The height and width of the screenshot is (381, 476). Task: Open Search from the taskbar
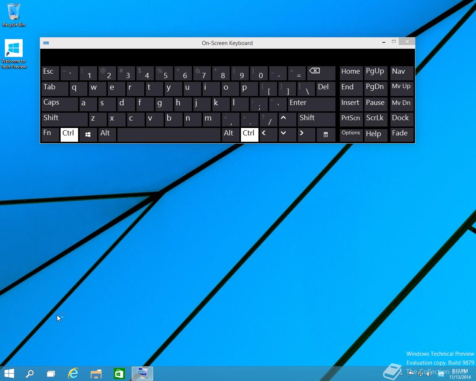[29, 373]
